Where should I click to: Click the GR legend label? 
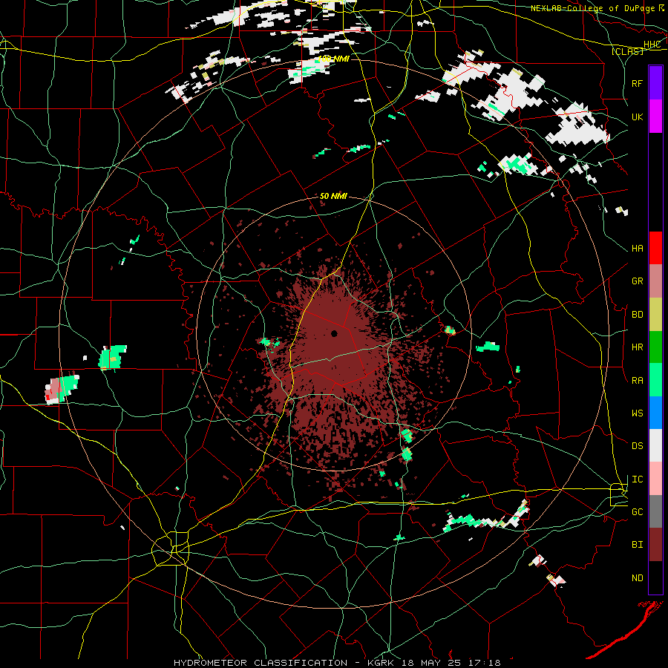coord(638,281)
